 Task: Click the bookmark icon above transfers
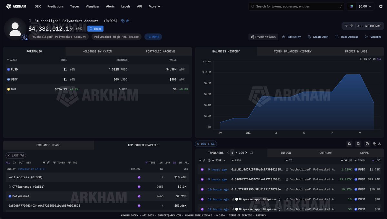pos(358,144)
